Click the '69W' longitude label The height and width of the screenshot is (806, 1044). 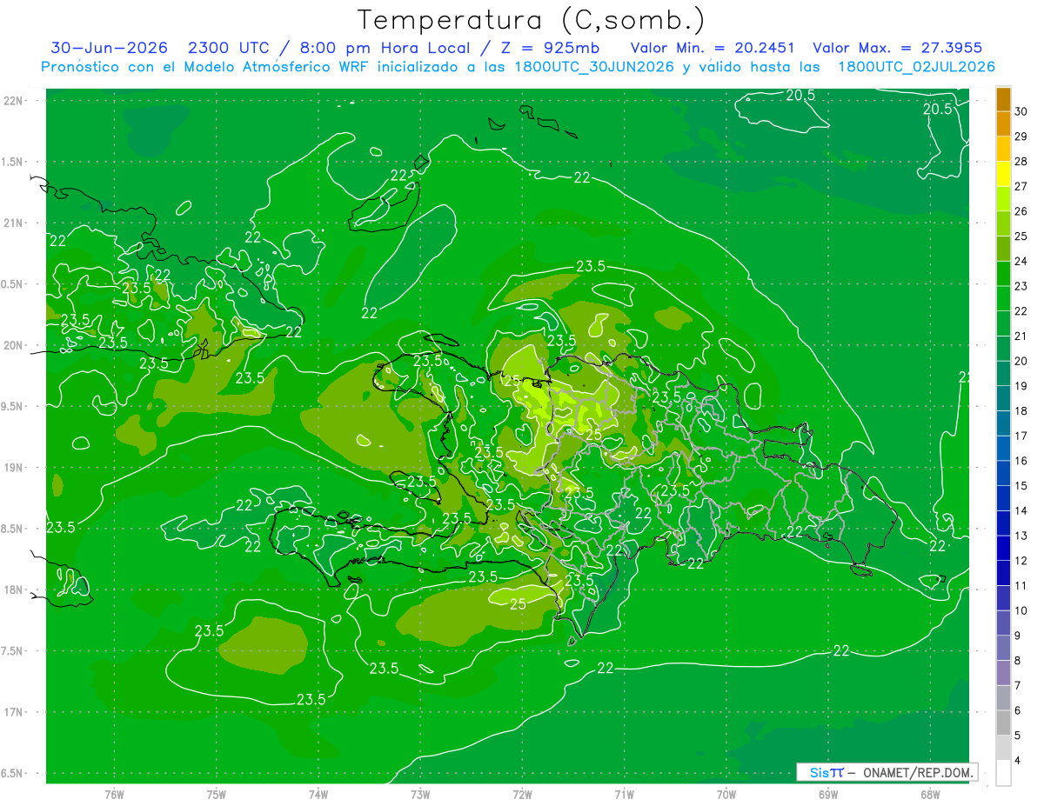point(828,794)
